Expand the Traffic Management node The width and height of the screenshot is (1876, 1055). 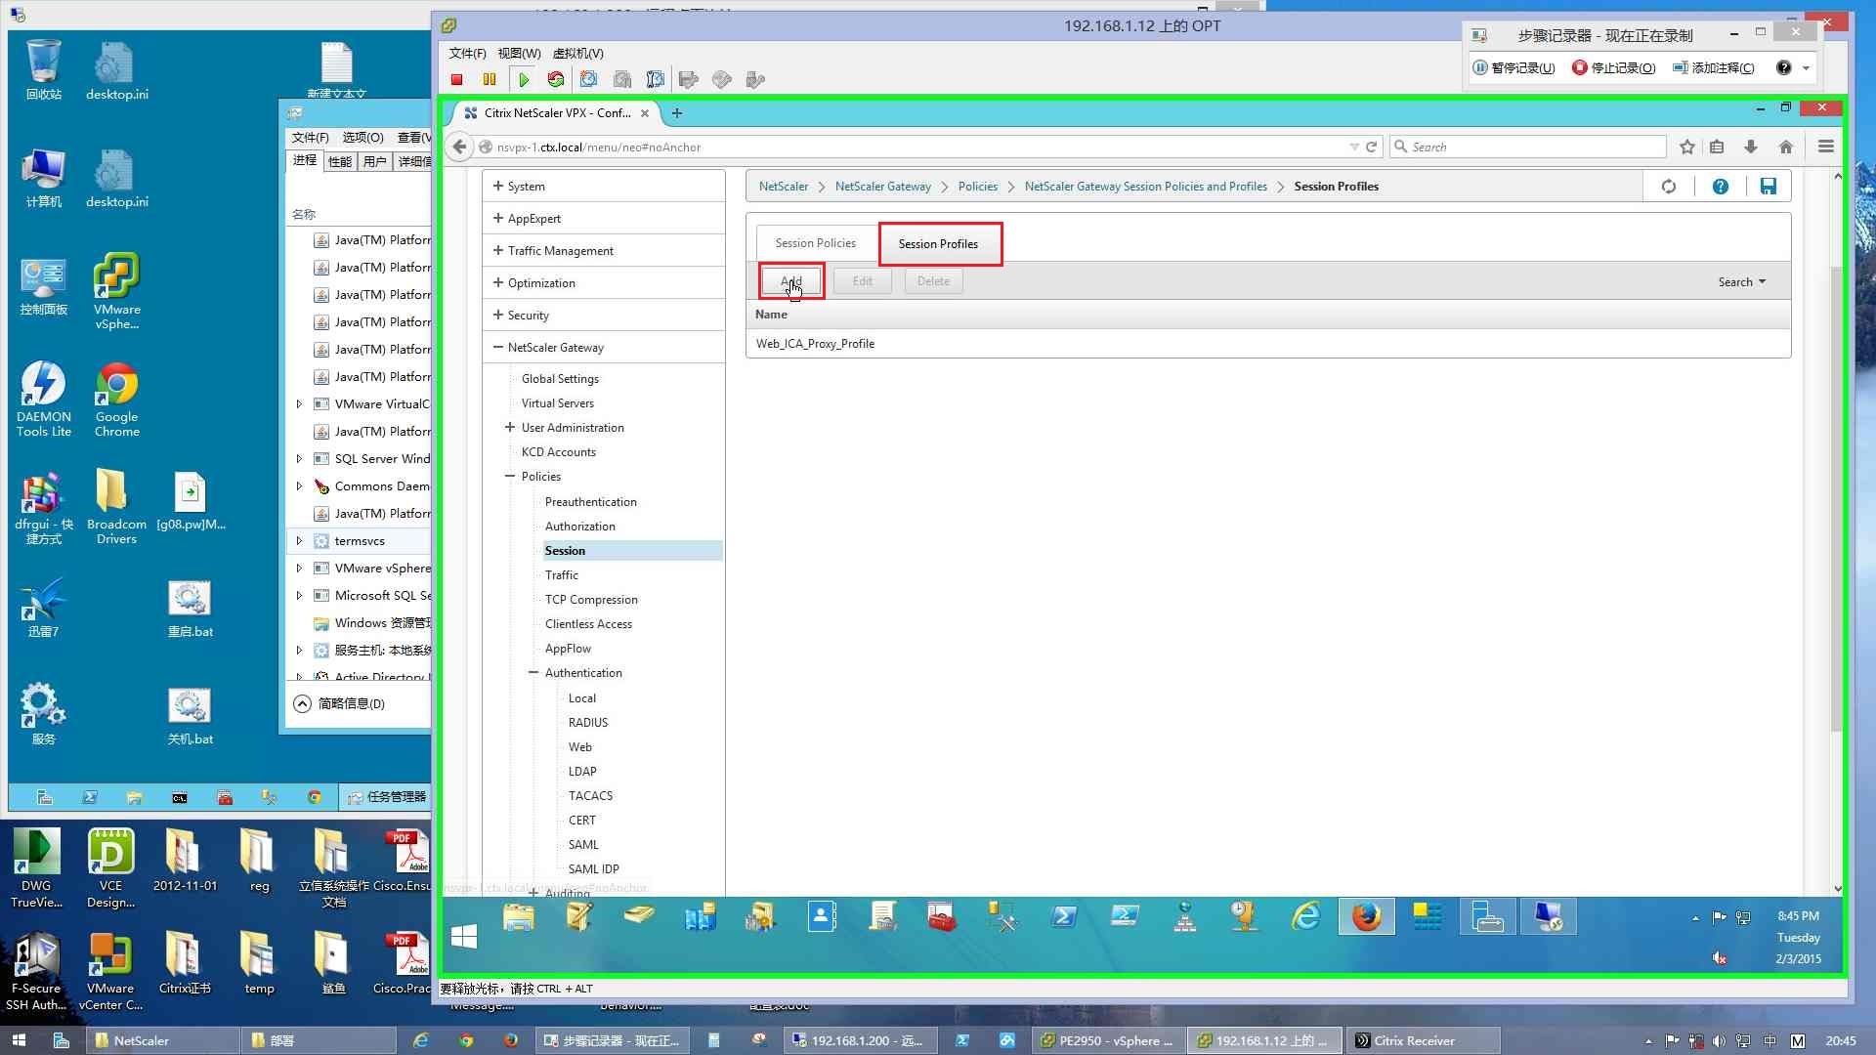tap(498, 250)
